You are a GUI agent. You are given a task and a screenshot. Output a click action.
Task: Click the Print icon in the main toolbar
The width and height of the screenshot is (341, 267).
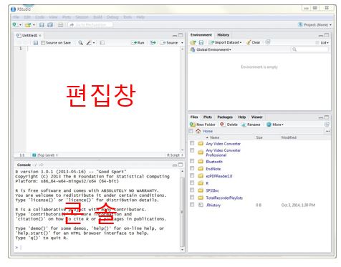pyautogui.click(x=61, y=25)
